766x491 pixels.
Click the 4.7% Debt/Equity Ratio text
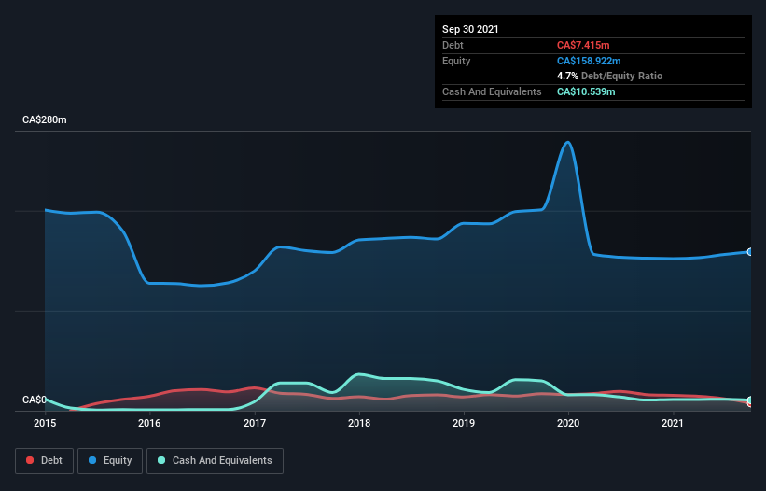[x=609, y=76]
